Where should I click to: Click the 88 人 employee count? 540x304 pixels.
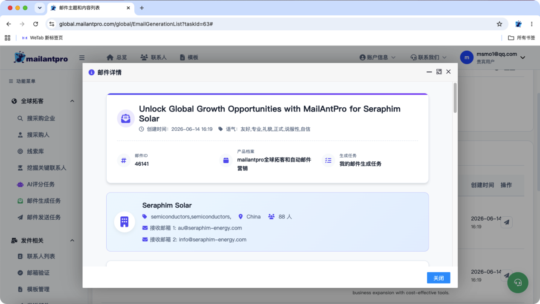[285, 217]
